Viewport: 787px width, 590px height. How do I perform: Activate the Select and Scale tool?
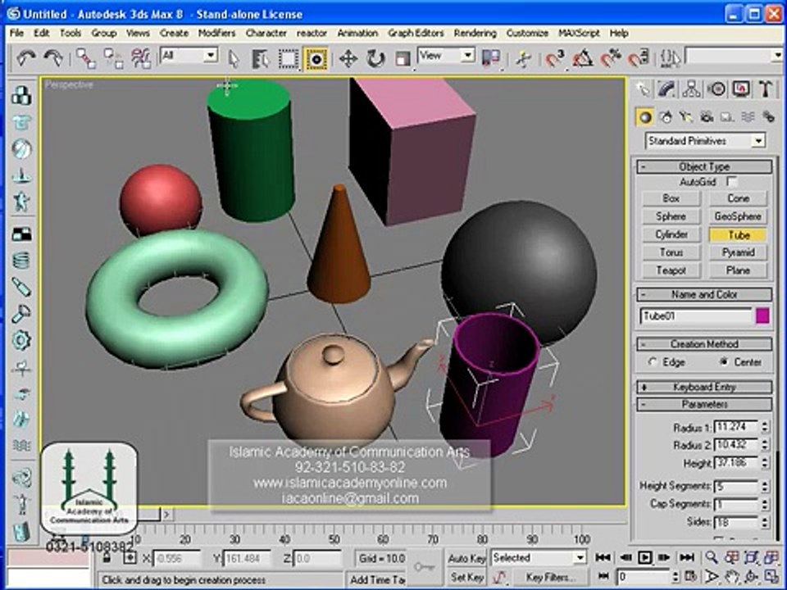(403, 59)
